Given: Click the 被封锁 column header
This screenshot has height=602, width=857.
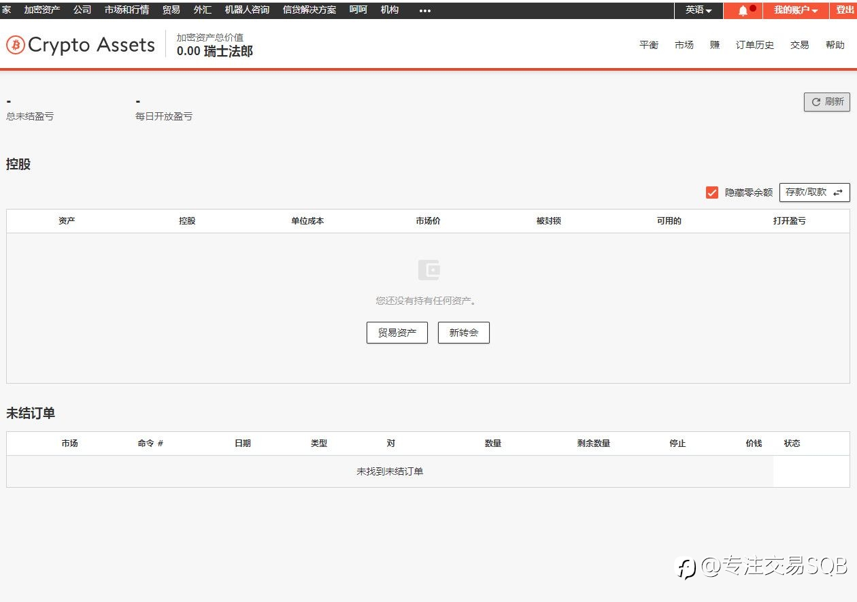Looking at the screenshot, I should pos(548,221).
